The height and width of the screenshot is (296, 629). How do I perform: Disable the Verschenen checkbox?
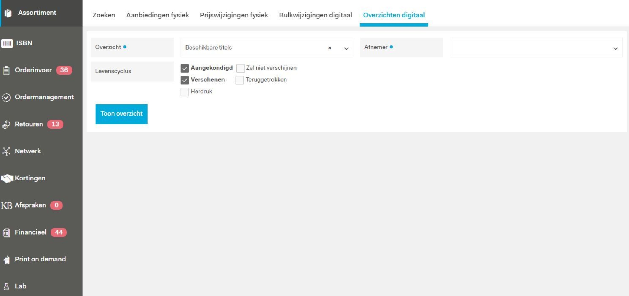185,80
